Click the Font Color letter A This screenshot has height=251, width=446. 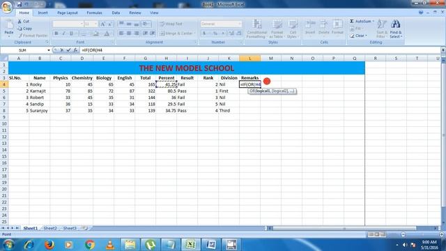[107, 33]
